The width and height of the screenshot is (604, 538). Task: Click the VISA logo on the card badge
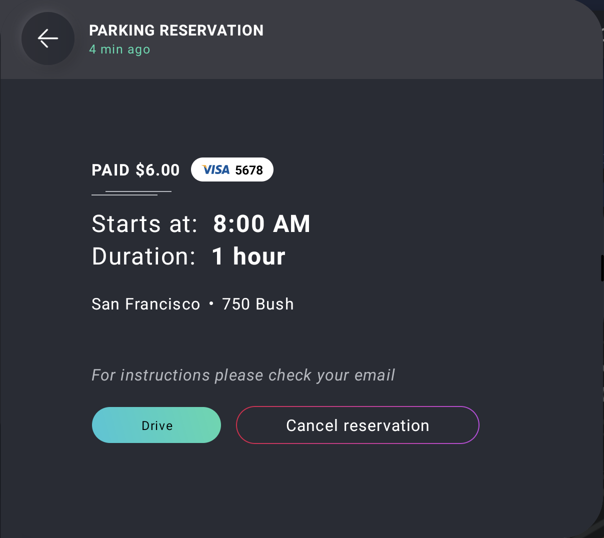215,170
